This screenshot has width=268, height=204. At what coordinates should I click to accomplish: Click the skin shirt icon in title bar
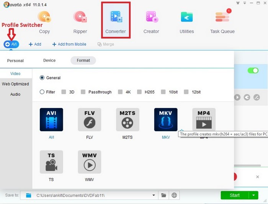[238, 3]
